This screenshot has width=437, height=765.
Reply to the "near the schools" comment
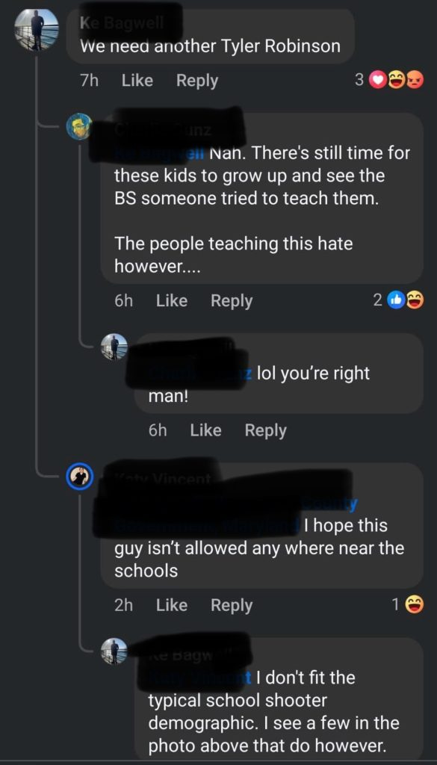232,605
